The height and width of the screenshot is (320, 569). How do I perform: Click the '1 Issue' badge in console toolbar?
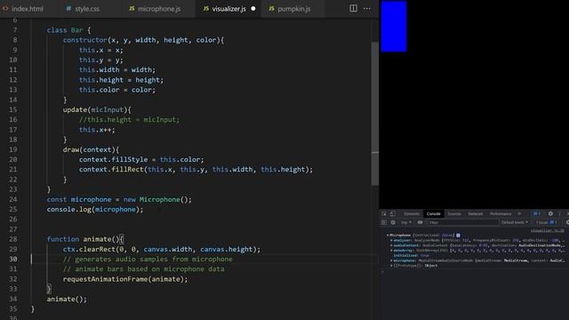point(546,222)
